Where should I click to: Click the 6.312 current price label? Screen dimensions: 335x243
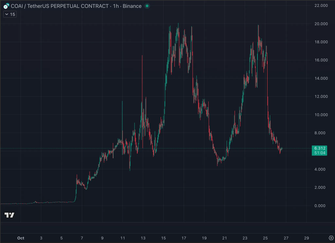(320, 148)
